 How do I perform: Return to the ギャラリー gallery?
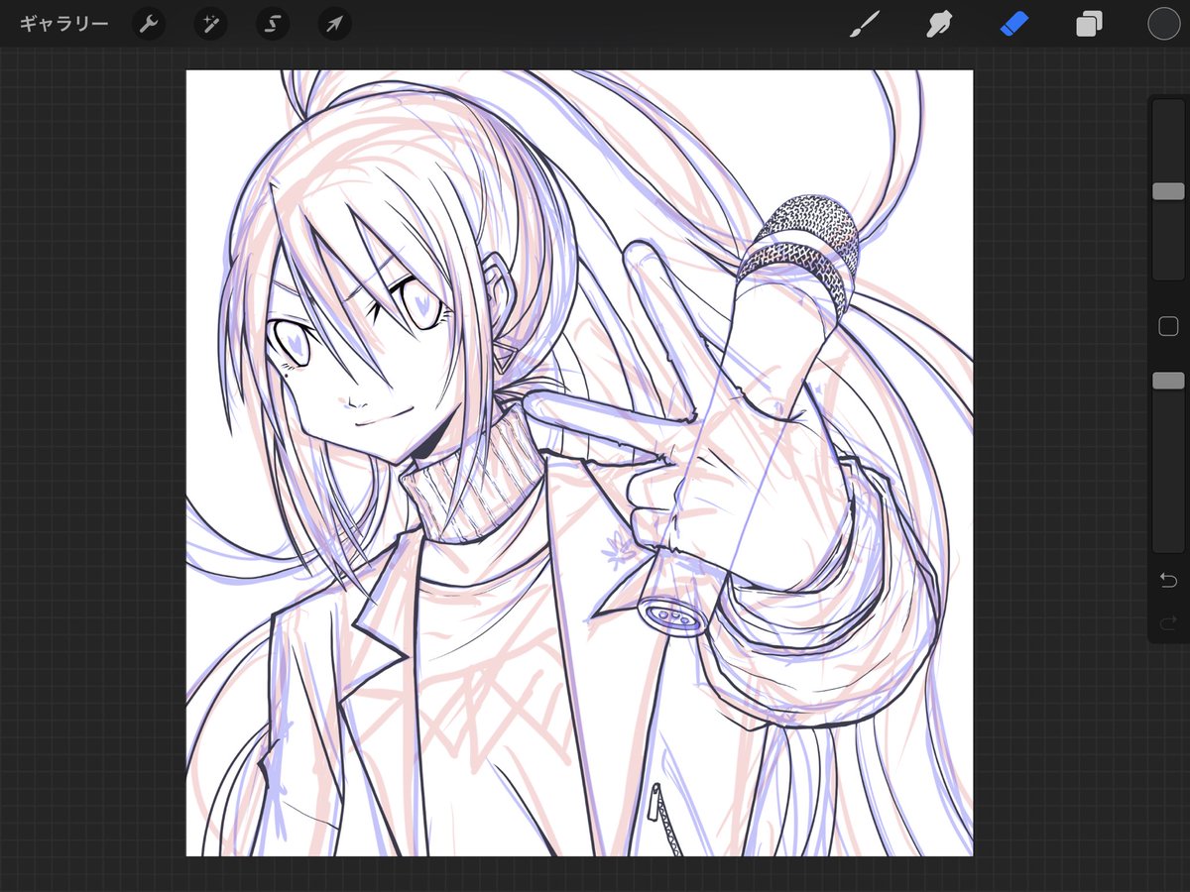tap(63, 24)
